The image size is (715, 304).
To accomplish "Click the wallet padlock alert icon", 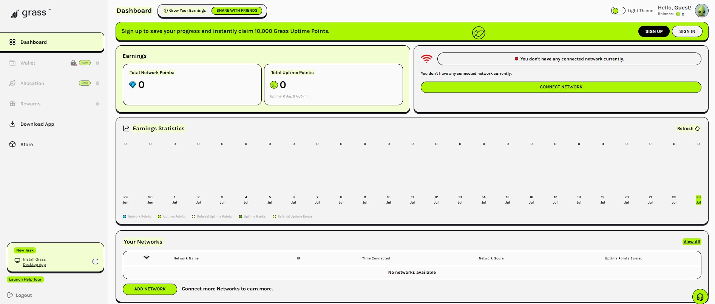I will (73, 63).
